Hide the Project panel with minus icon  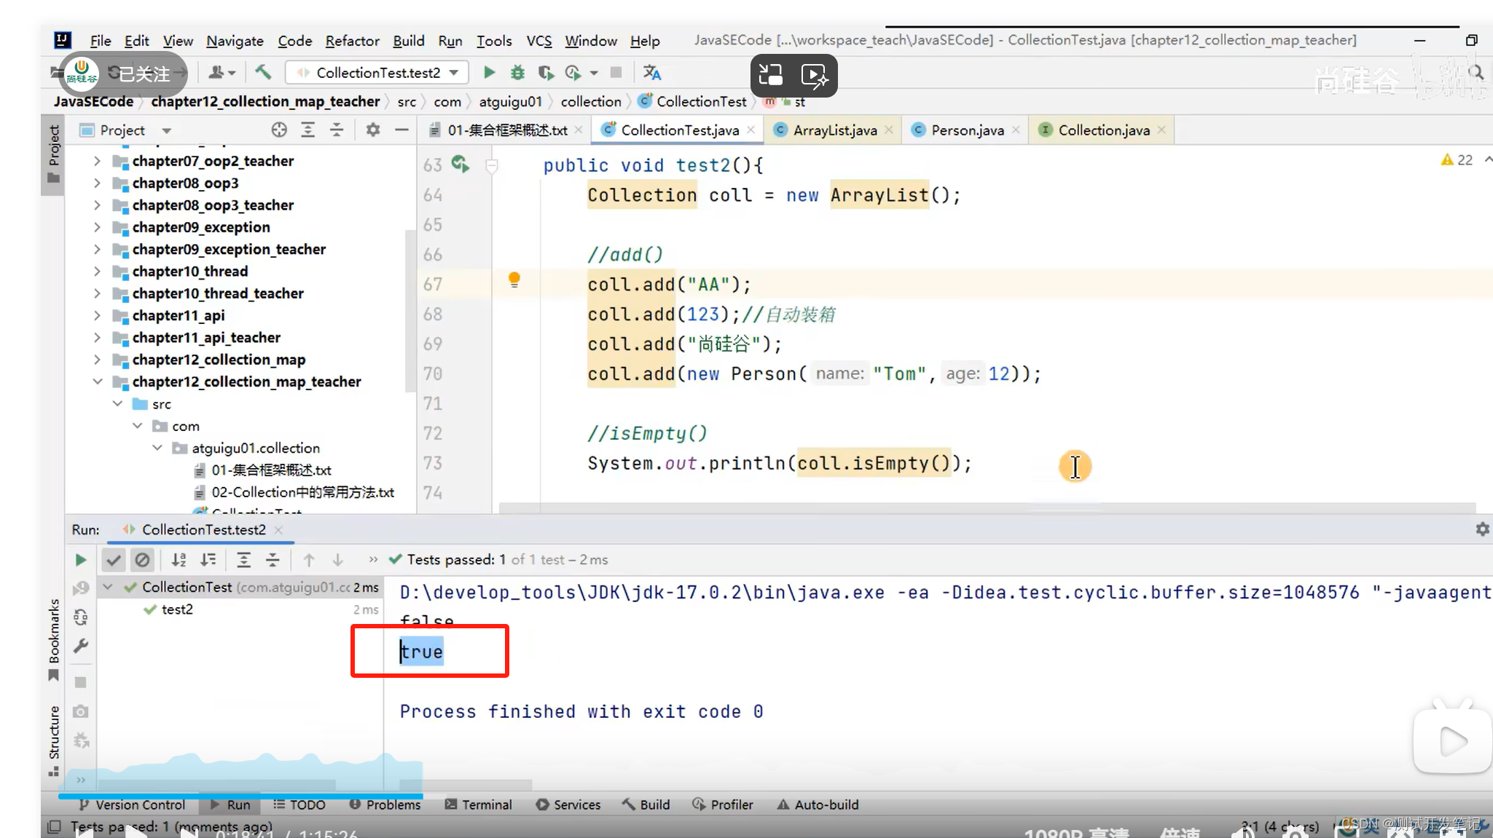point(401,130)
